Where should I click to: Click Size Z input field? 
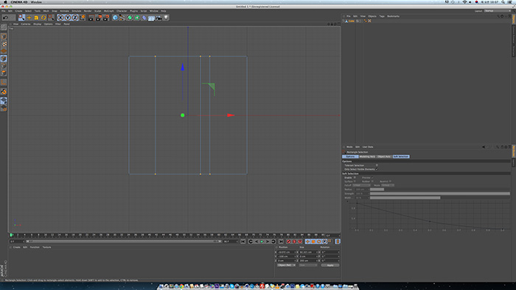pyautogui.click(x=307, y=261)
